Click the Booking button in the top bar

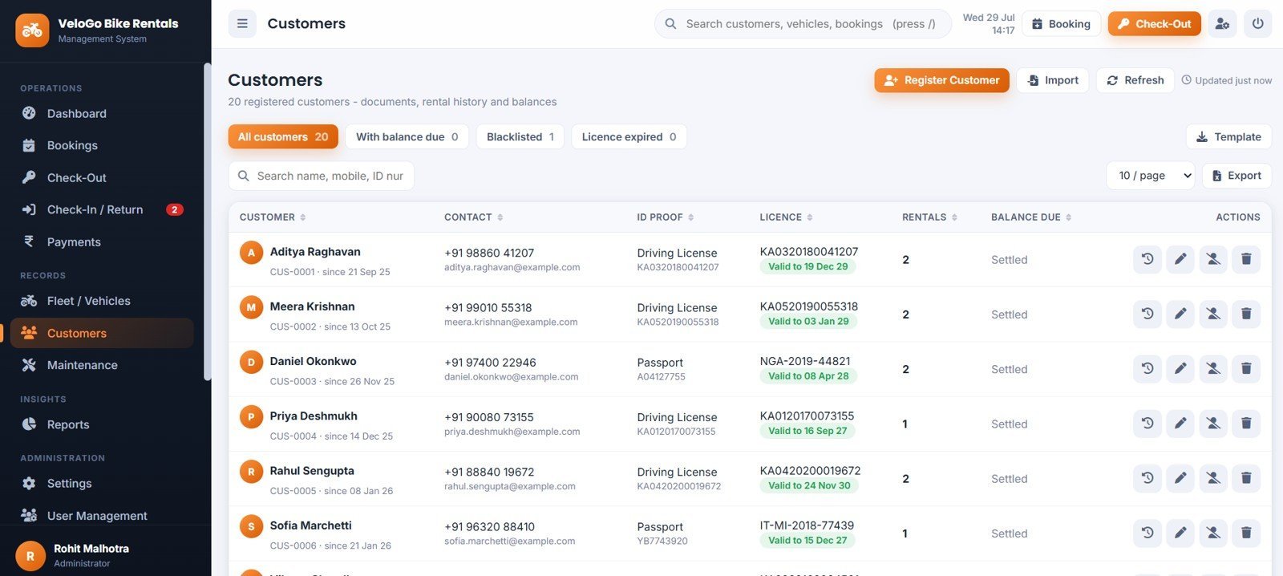[1061, 24]
